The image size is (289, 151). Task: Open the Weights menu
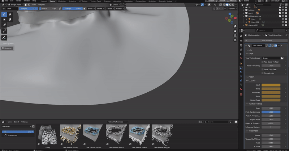42,5
